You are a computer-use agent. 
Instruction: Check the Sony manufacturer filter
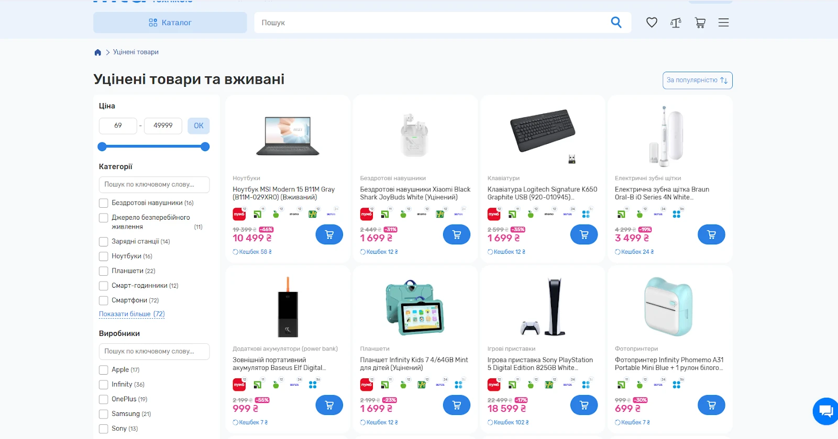point(104,429)
